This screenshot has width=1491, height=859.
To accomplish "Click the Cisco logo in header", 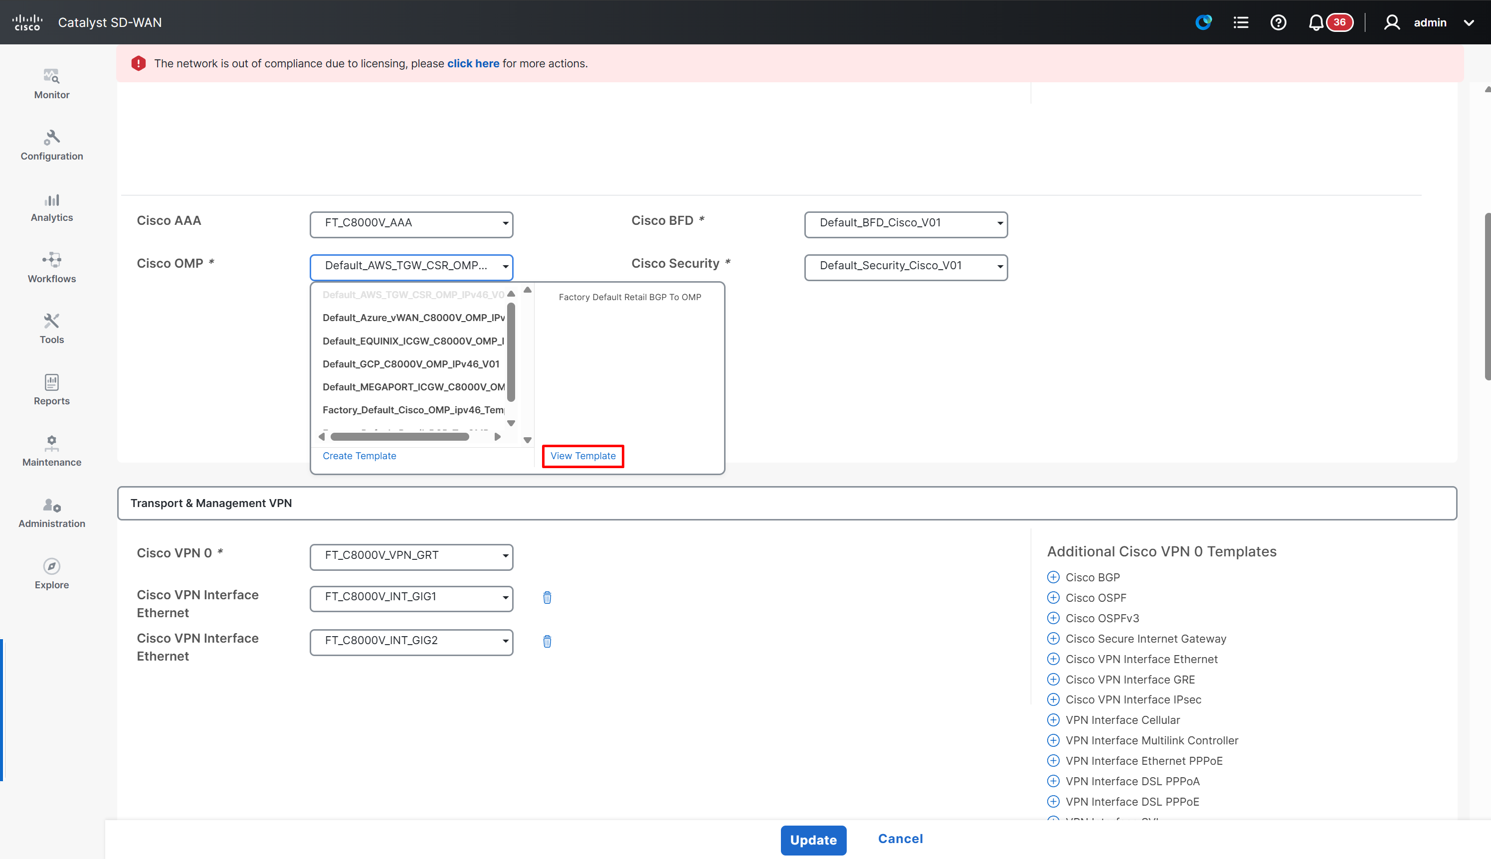I will pyautogui.click(x=27, y=22).
